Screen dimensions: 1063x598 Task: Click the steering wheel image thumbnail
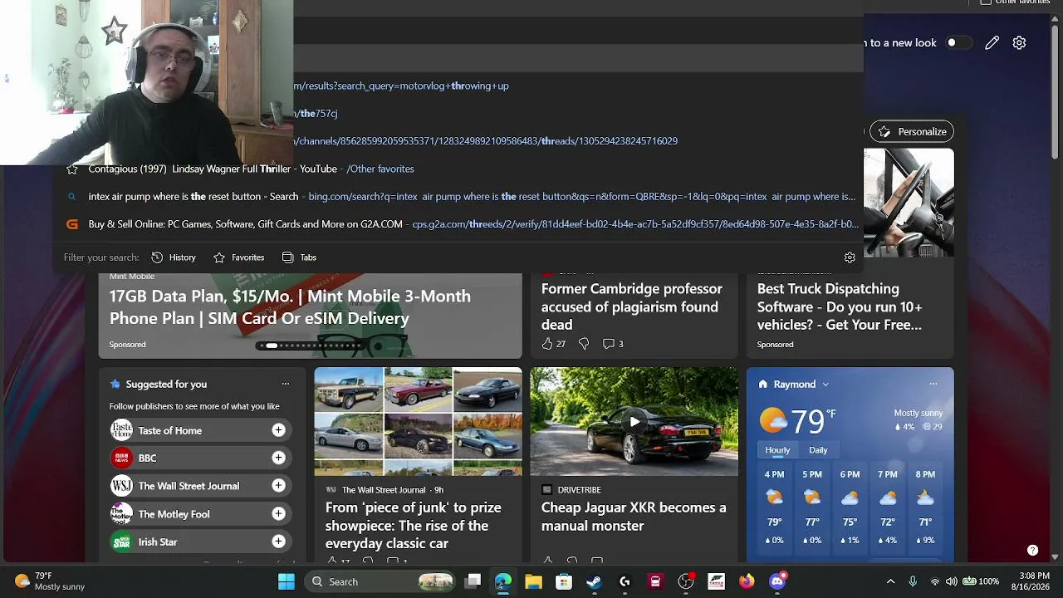(x=909, y=203)
